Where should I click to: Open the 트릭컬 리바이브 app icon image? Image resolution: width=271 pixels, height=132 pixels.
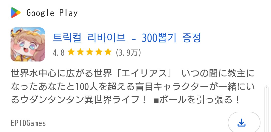(x=28, y=44)
